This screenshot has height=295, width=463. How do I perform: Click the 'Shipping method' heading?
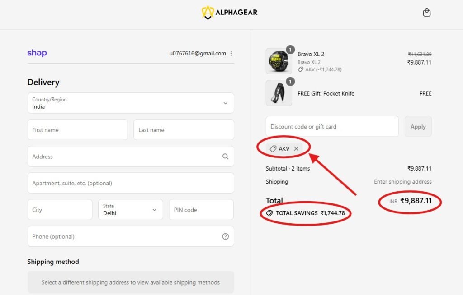(x=53, y=262)
